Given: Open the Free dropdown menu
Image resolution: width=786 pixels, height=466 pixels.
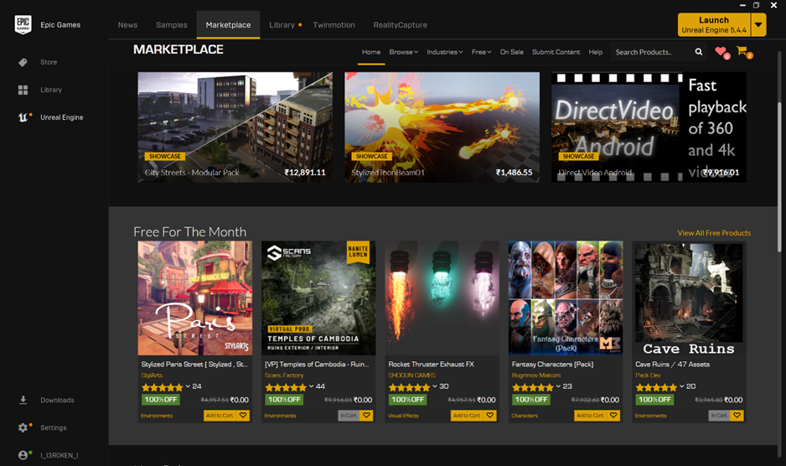Looking at the screenshot, I should point(481,52).
